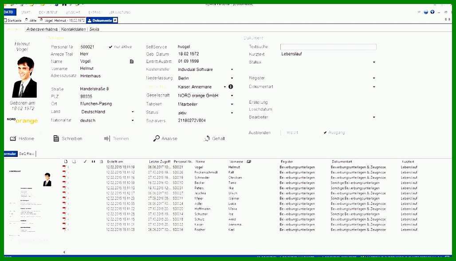
Task: Open the Schreiben document function
Action: click(67, 139)
